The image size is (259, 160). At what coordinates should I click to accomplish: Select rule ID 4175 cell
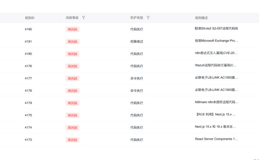28,115
